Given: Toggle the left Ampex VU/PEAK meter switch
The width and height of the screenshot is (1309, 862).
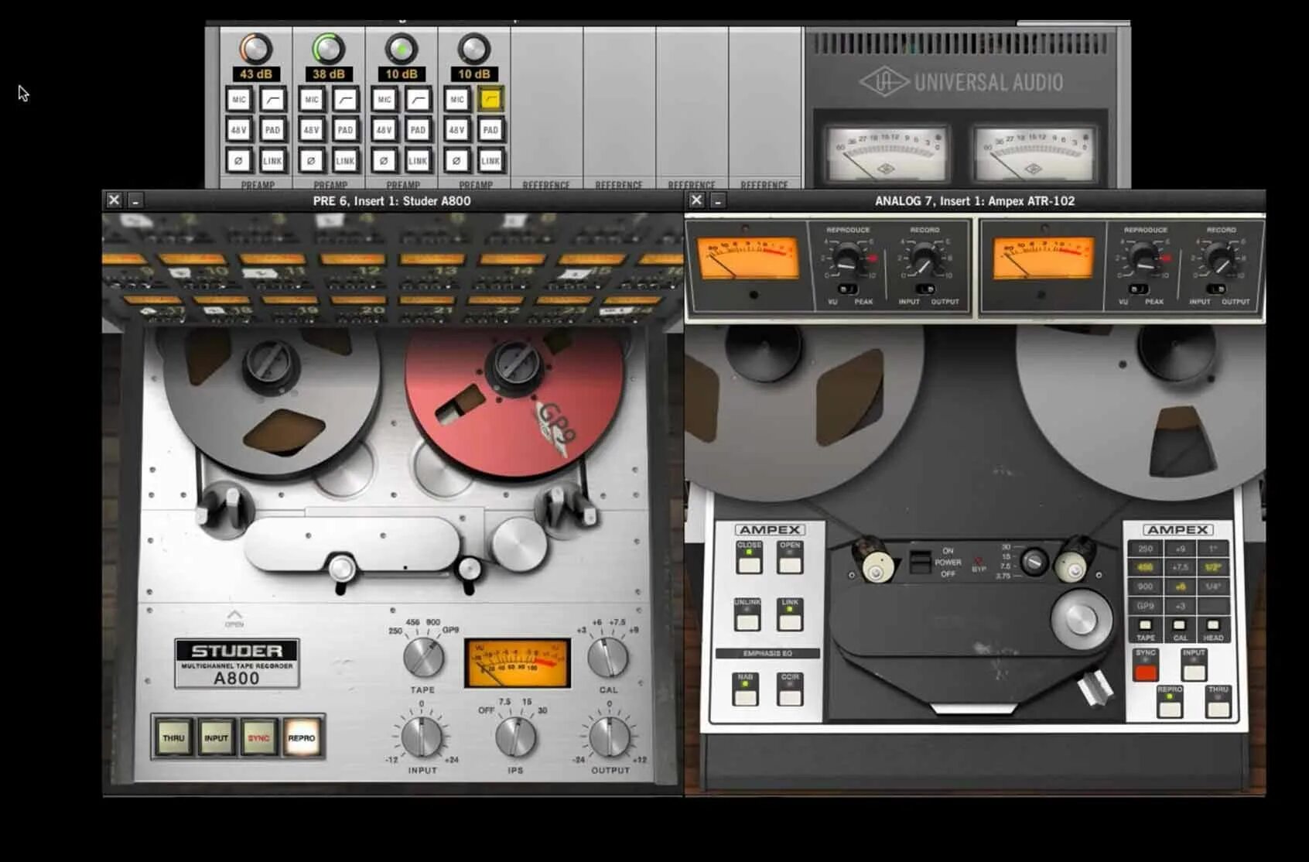Looking at the screenshot, I should tap(847, 289).
